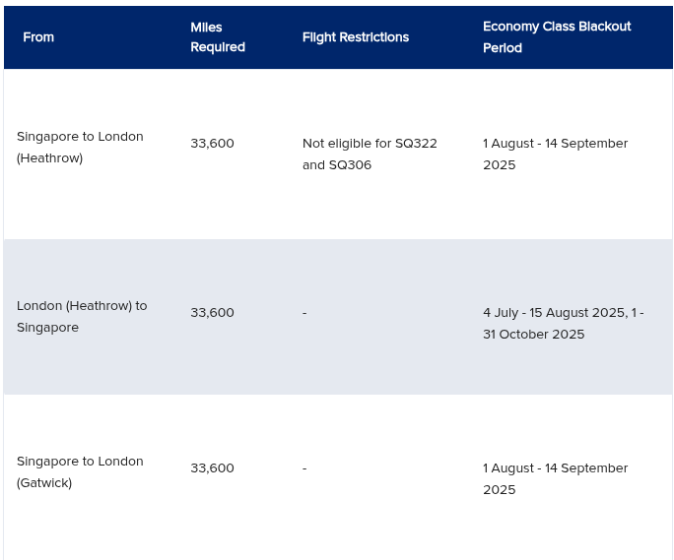The width and height of the screenshot is (674, 560).
Task: Click the restriction dash for Singapore to Gatwick
Action: pyautogui.click(x=304, y=468)
